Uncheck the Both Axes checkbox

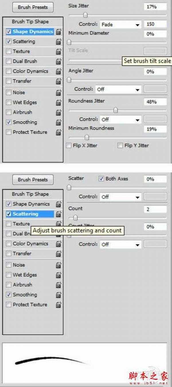(x=101, y=179)
